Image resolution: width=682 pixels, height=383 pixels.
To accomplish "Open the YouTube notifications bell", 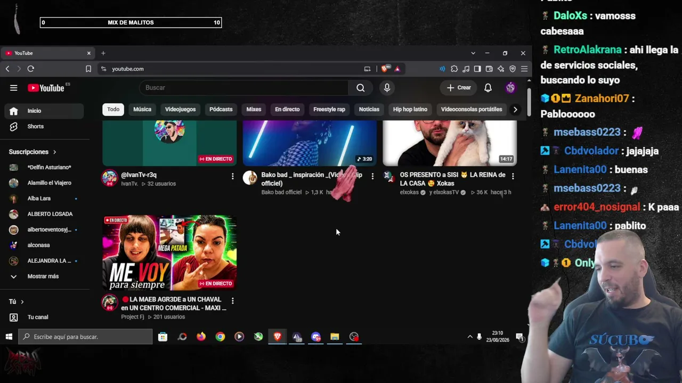I will click(x=488, y=88).
